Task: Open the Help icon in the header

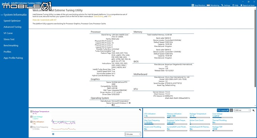Action: (233, 5)
